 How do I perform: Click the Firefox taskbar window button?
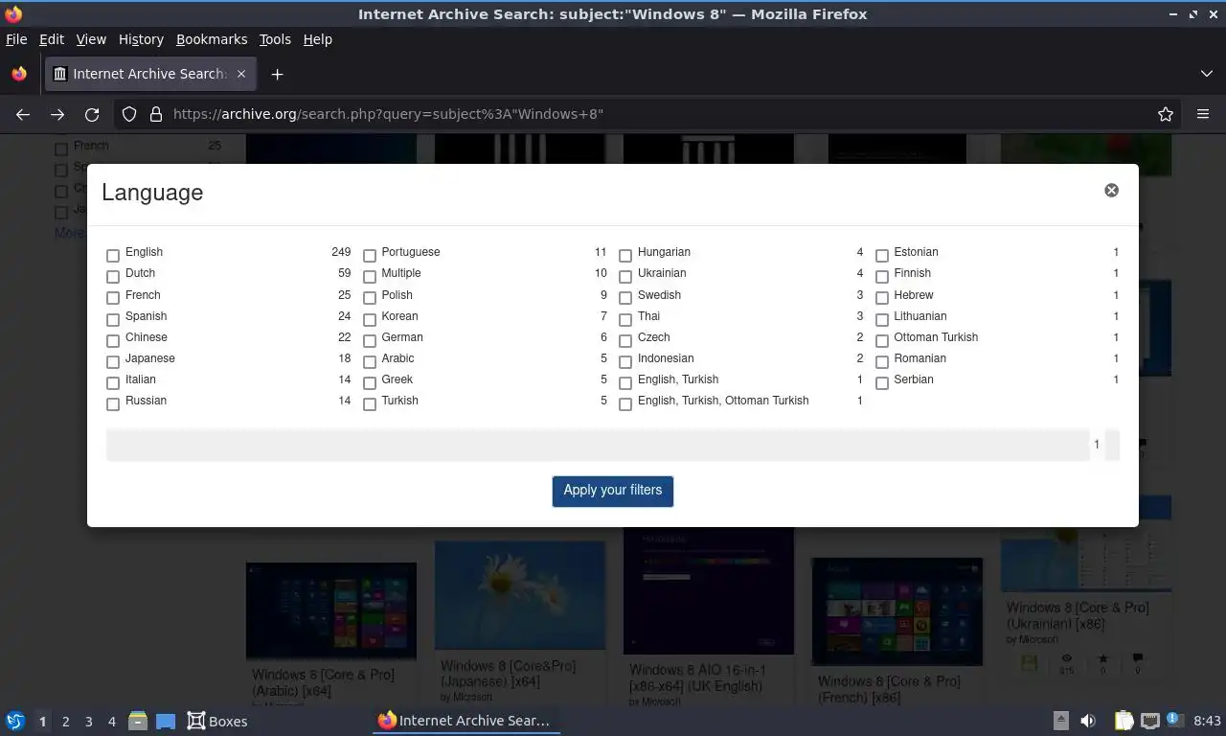click(465, 721)
